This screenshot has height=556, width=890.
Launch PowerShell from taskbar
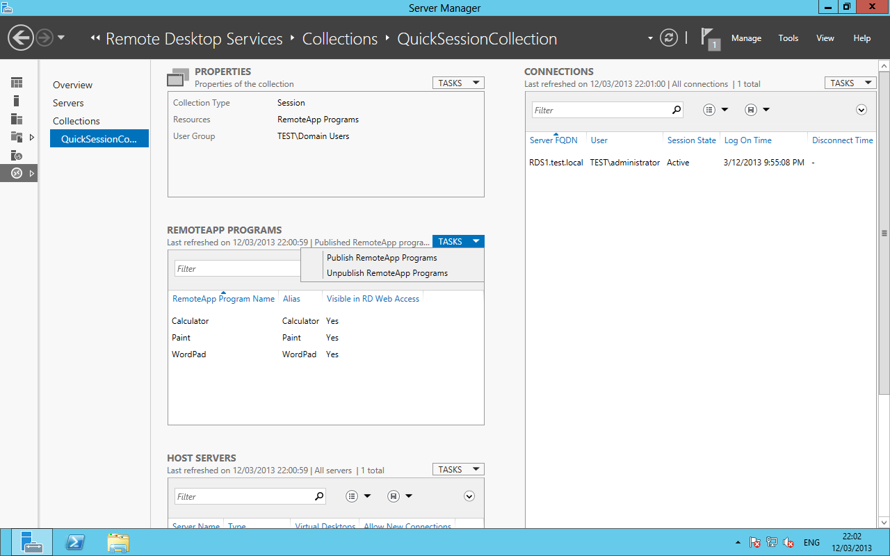(75, 542)
